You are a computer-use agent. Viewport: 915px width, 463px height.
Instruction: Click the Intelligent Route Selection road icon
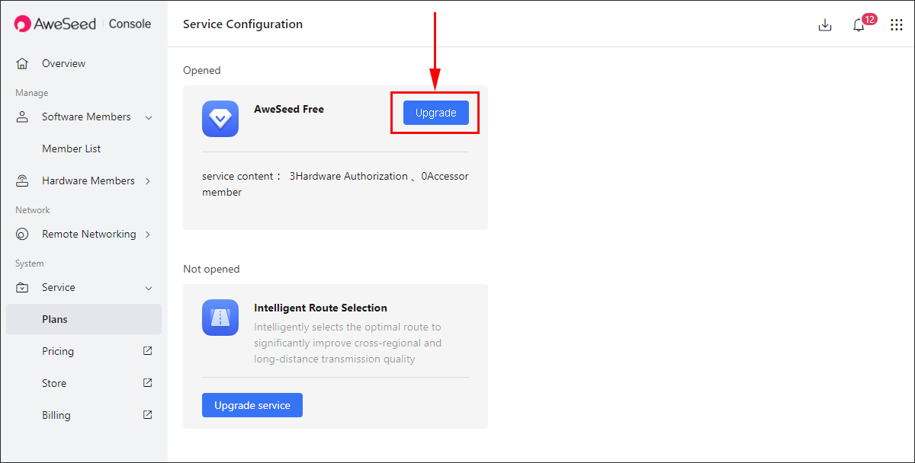point(220,318)
